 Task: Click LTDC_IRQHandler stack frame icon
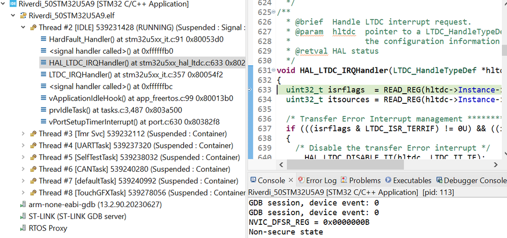click(x=44, y=75)
